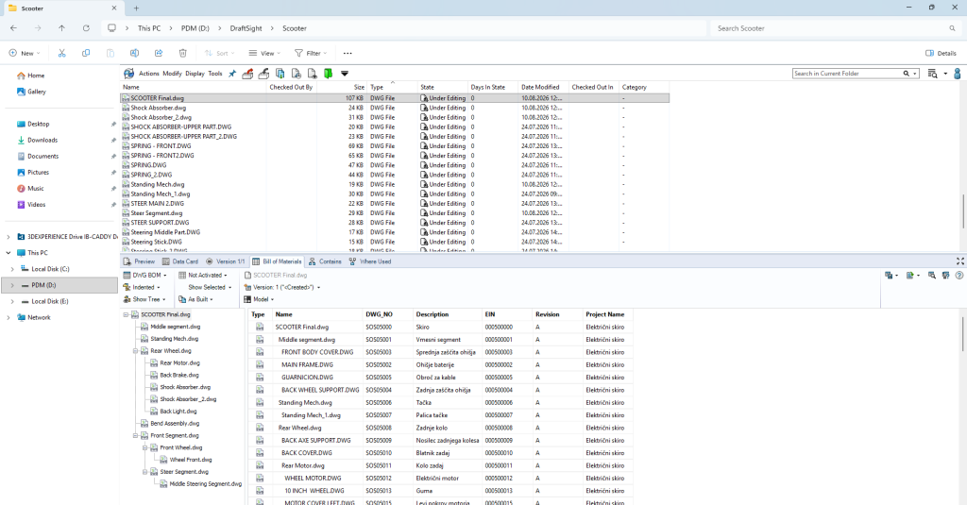Switch to the Preview tab
Screen dimensions: 967x505
tap(140, 261)
